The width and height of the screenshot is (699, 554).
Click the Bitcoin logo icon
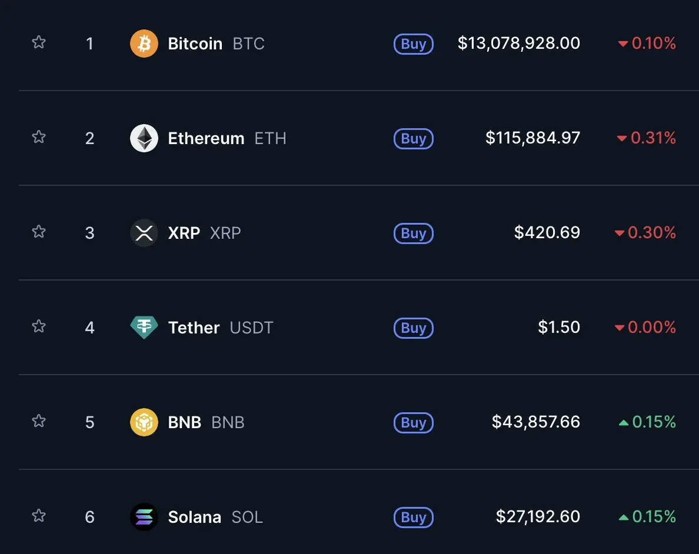144,44
